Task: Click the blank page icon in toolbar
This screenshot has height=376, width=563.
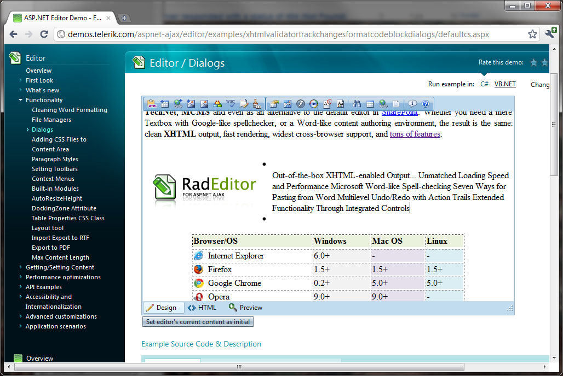Action: pyautogui.click(x=396, y=104)
